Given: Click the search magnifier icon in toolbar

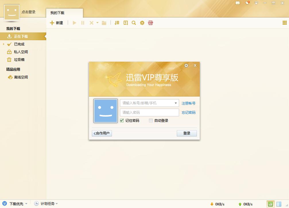Looking at the screenshot, I should (x=134, y=23).
